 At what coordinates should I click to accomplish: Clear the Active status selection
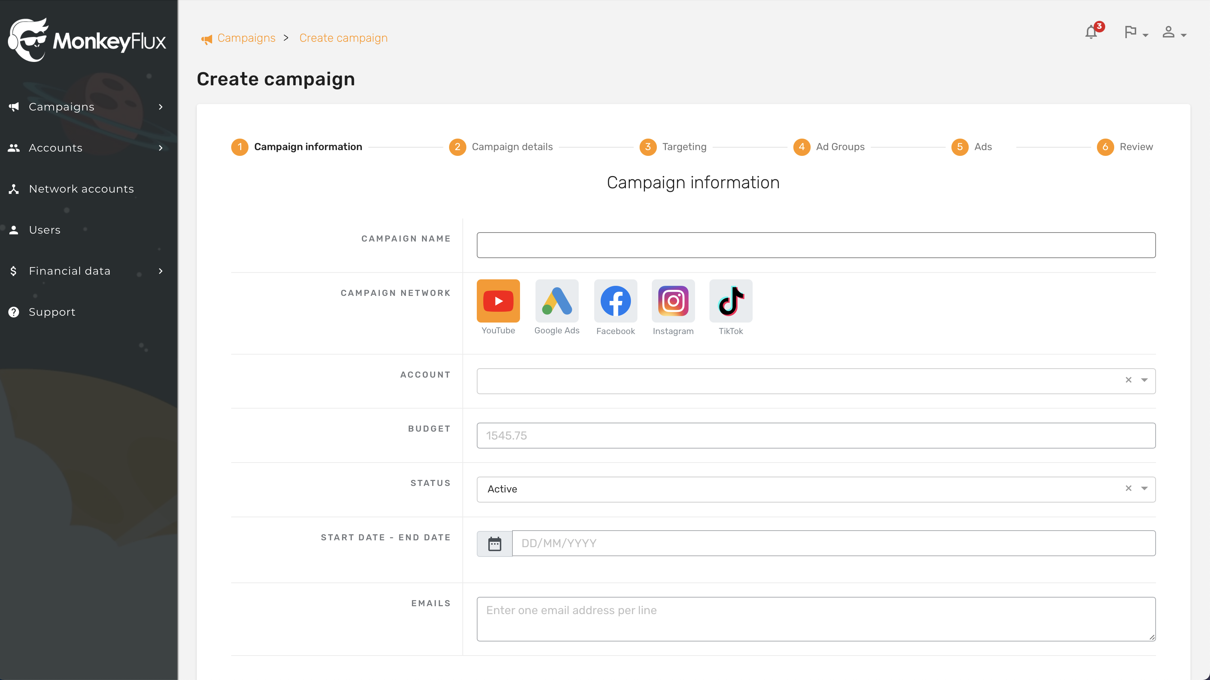coord(1128,488)
